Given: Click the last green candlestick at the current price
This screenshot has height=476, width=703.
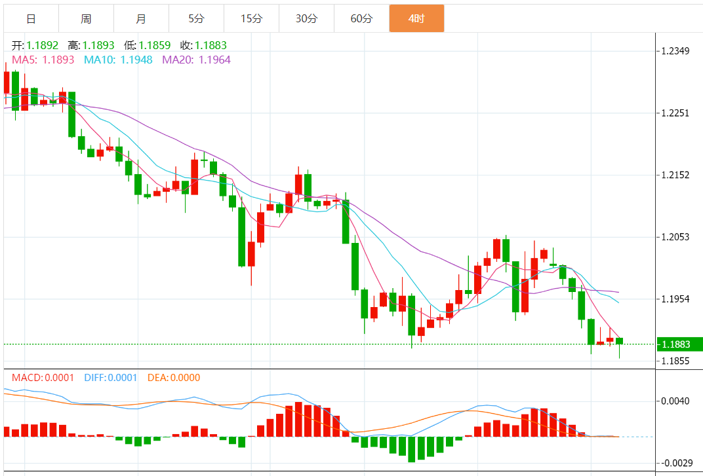Looking at the screenshot, I should [x=620, y=341].
